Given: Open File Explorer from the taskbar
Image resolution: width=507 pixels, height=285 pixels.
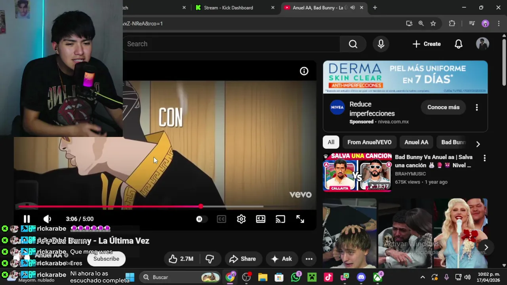Looking at the screenshot, I should [263, 277].
